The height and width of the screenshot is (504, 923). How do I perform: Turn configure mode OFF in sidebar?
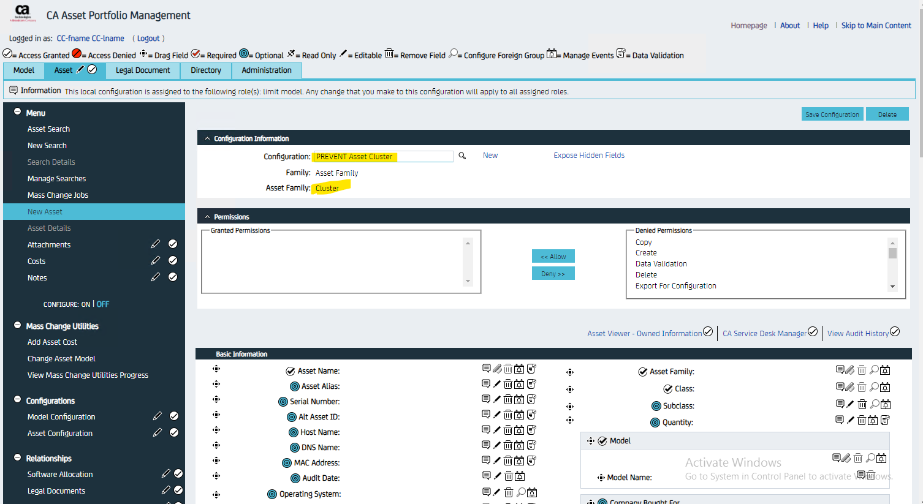point(103,304)
